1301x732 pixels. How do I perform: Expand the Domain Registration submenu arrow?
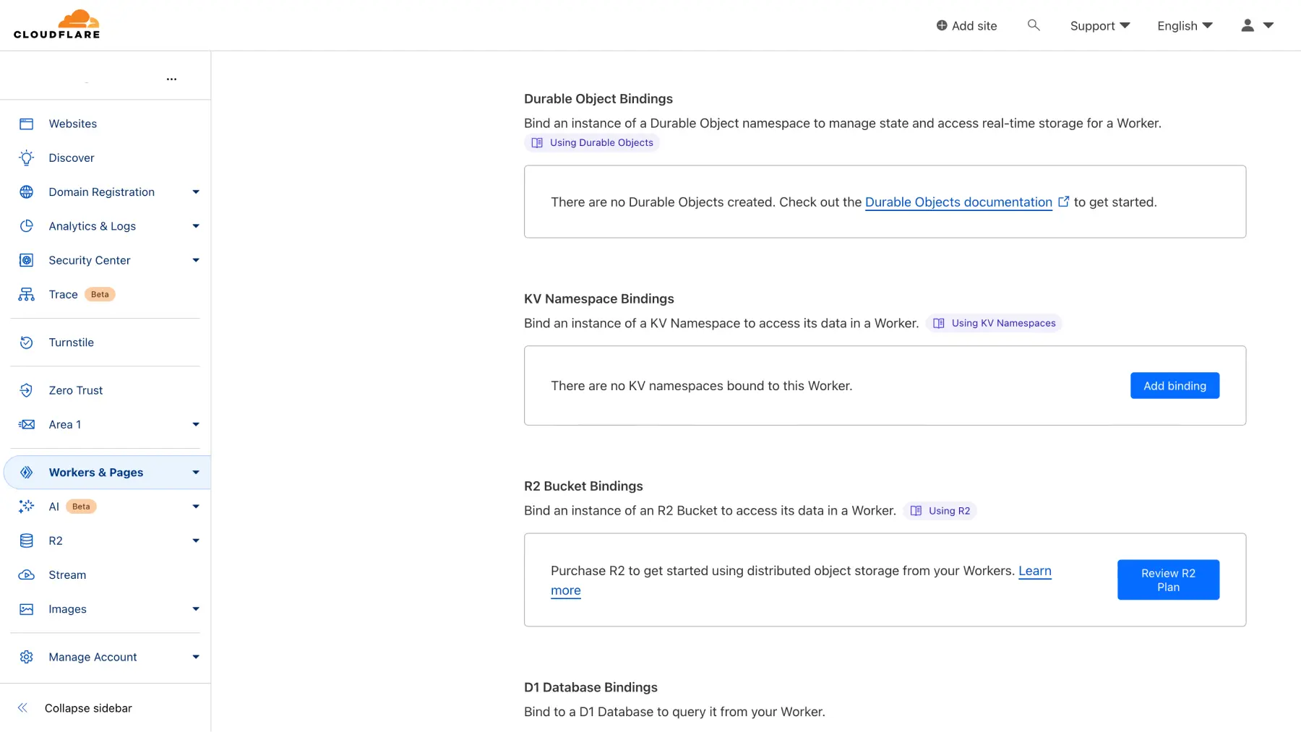click(196, 192)
